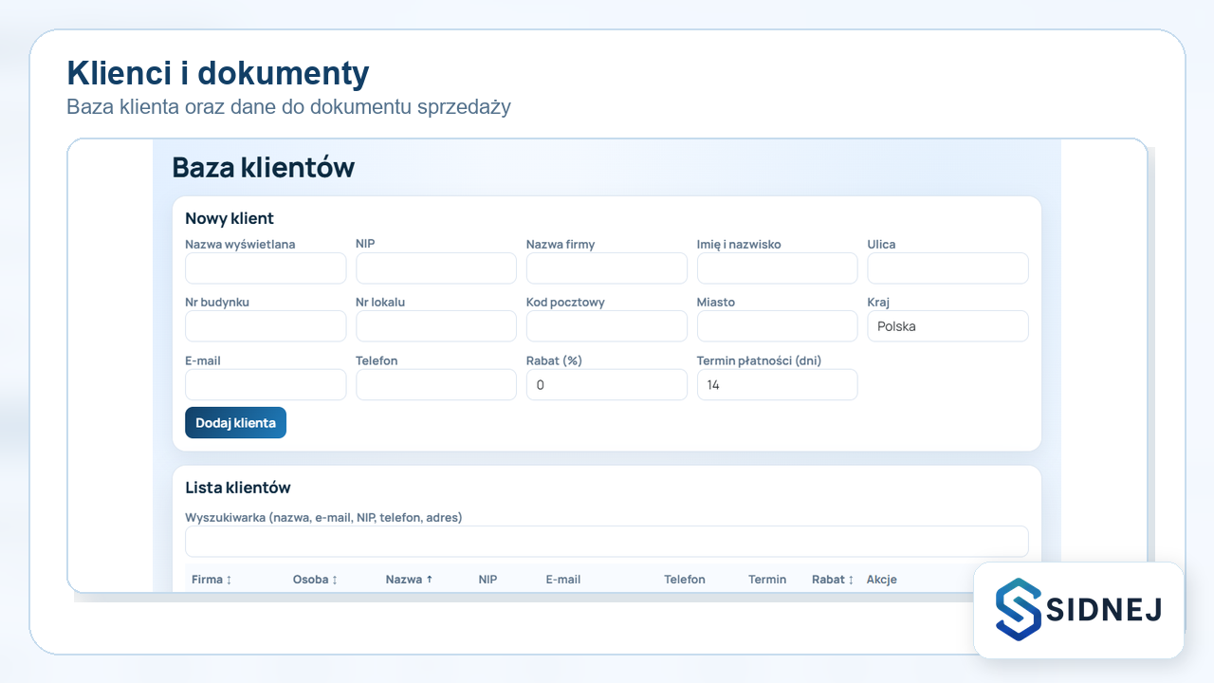Viewport: 1214px width, 683px height.
Task: Click the Telefon input field
Action: pos(436,385)
